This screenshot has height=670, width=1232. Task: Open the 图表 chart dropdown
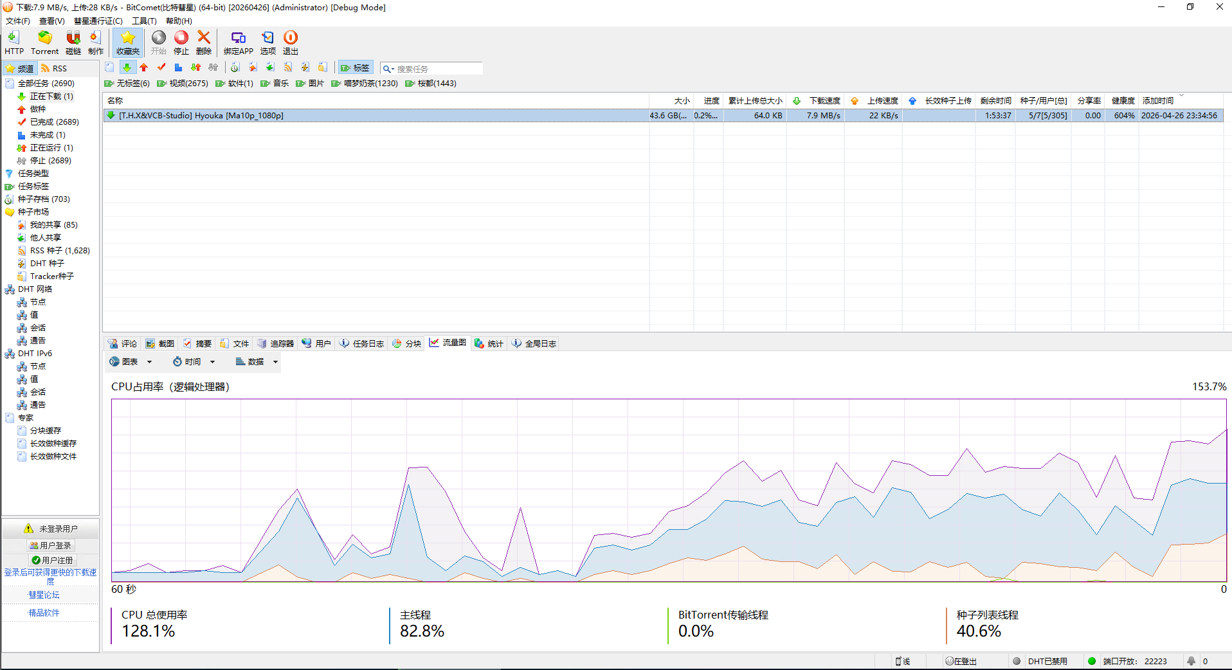pyautogui.click(x=131, y=362)
